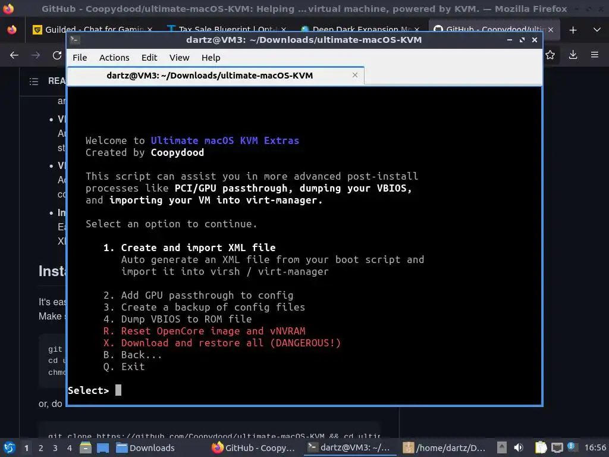Open the Firefox list all tabs dropdown
The width and height of the screenshot is (609, 457).
(x=597, y=30)
